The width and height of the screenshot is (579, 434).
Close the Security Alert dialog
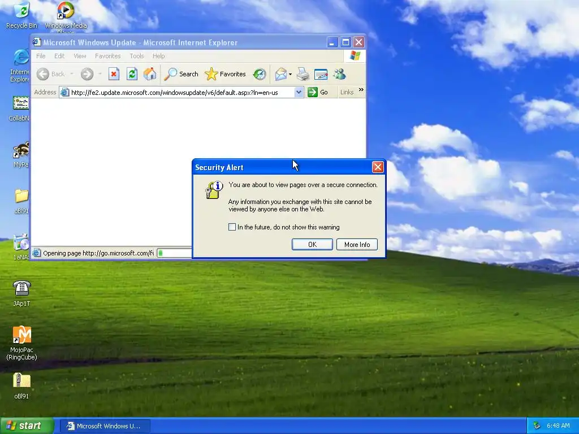(x=378, y=167)
